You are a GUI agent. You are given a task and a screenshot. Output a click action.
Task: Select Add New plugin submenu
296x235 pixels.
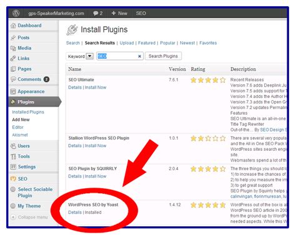point(21,120)
